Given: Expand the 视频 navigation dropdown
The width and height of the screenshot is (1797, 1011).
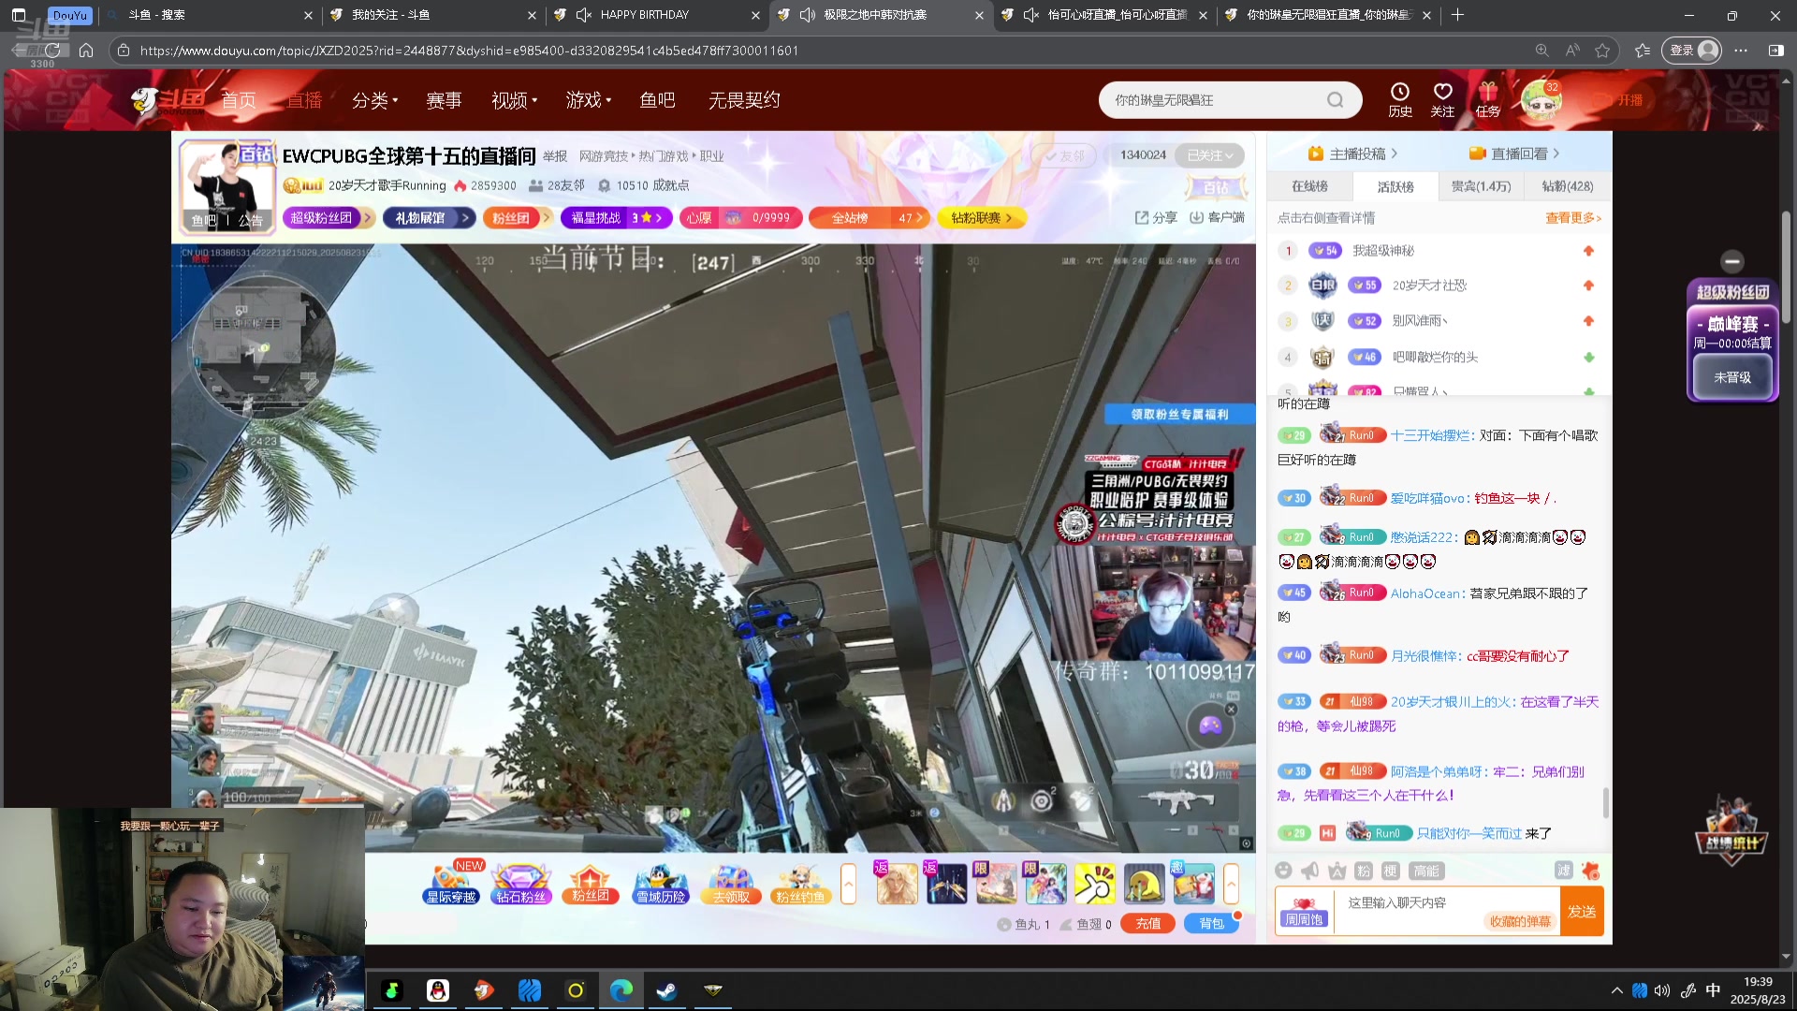Looking at the screenshot, I should click(x=514, y=100).
